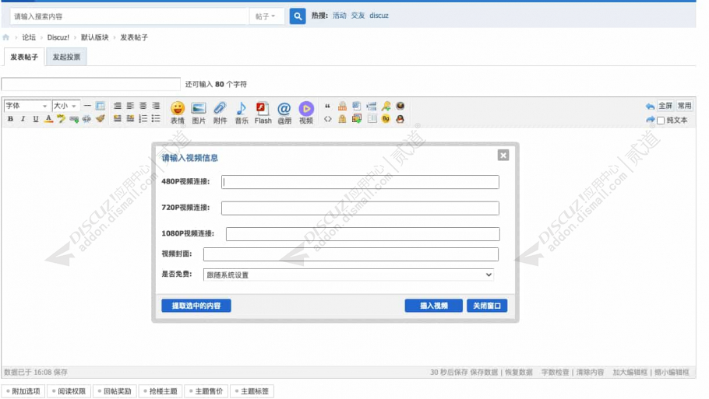Open the 表情 smiley emoticon picker

click(178, 113)
